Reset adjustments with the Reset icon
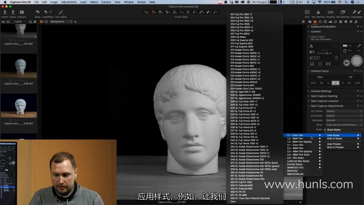Viewport: 364px width, 205px height. [x=38, y=13]
